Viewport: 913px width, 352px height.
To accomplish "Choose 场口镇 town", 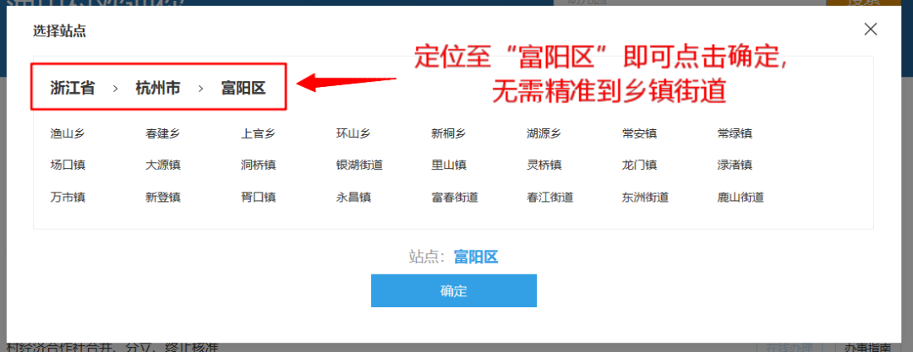I will pyautogui.click(x=68, y=165).
